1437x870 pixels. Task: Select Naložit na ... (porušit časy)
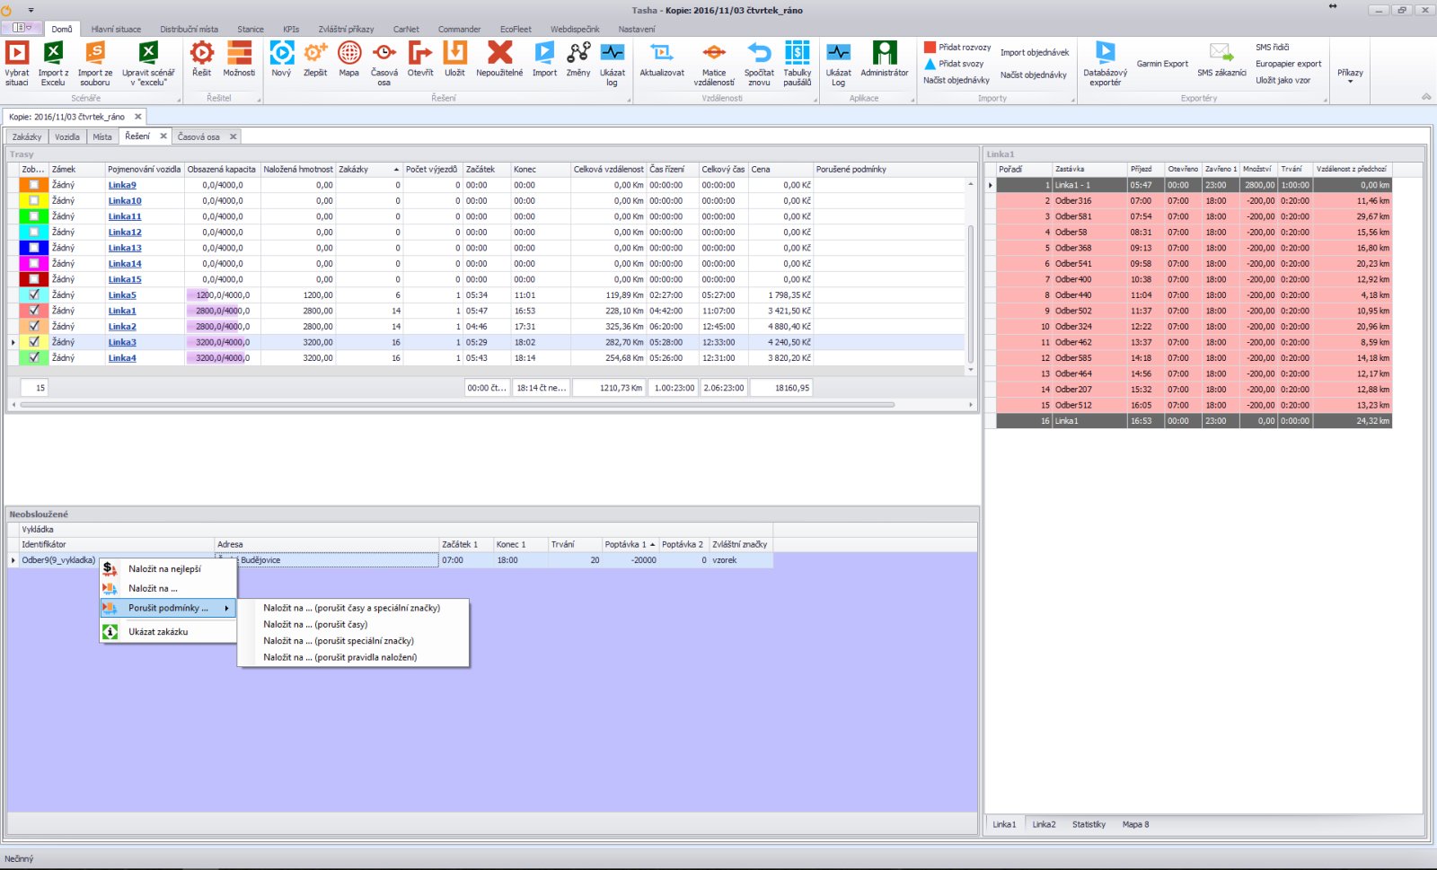(315, 624)
